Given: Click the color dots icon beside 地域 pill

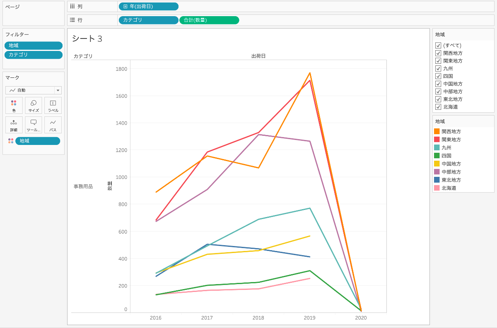Looking at the screenshot, I should tap(11, 141).
